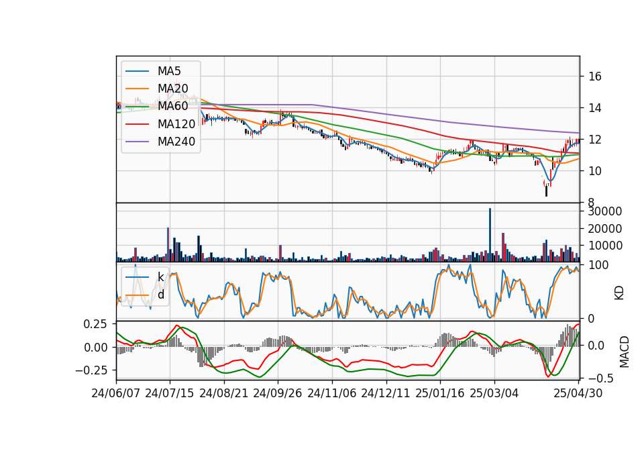Click the 24/07/15 date axis label
This screenshot has width=644, height=463.
click(170, 393)
